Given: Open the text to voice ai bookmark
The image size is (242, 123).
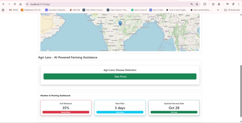Looking at the screenshot, I should (139, 10).
